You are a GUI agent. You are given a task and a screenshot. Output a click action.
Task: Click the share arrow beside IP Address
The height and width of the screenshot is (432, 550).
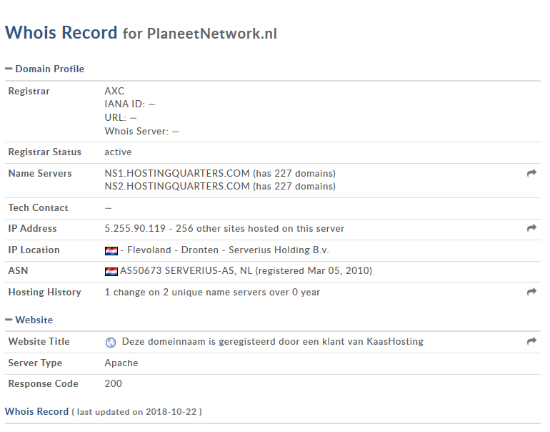coord(531,228)
